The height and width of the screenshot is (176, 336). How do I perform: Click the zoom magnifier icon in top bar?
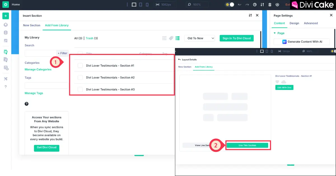[x=190, y=4]
